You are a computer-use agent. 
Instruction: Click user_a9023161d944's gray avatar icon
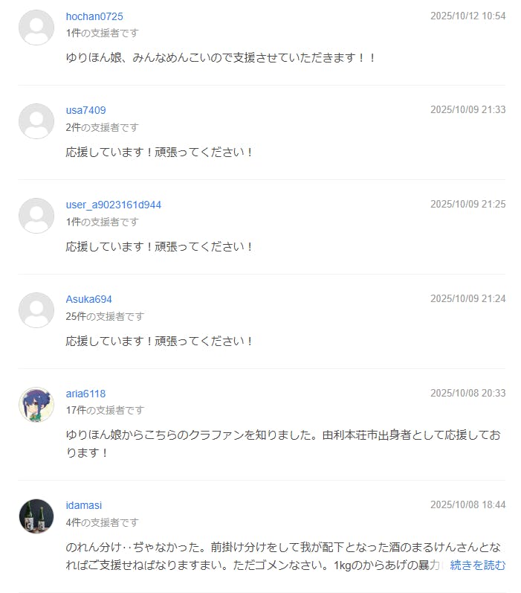(36, 216)
